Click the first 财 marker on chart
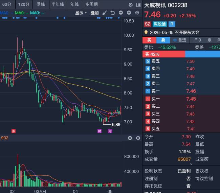This screenshot has width=220, height=193. tap(100, 131)
